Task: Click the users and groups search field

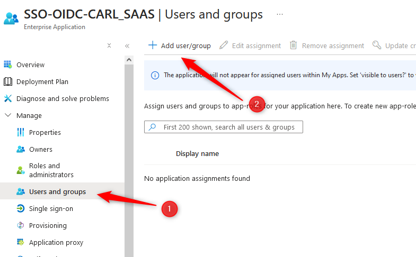Action: point(224,127)
